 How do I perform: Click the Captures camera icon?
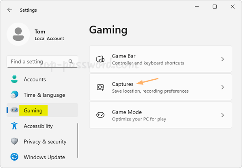(x=100, y=87)
